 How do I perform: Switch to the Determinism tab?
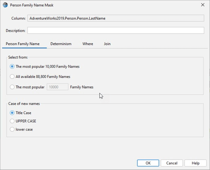click(x=61, y=44)
